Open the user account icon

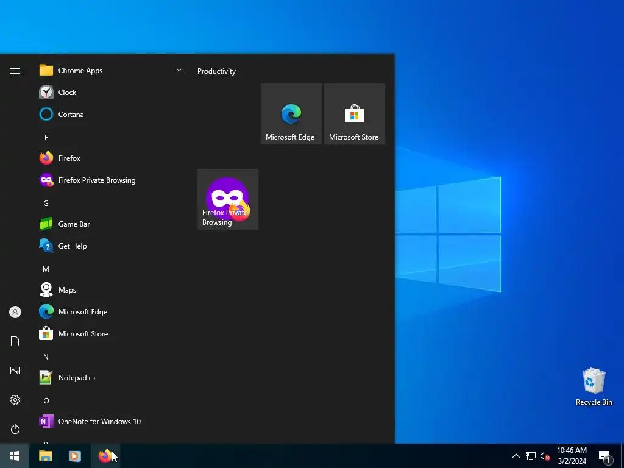[15, 312]
